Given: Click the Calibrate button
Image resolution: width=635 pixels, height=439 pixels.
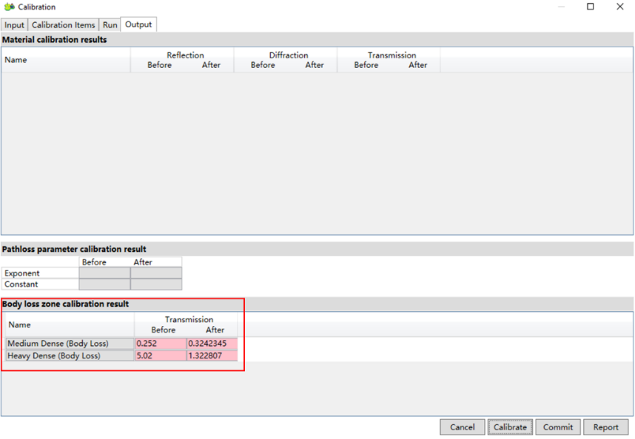Looking at the screenshot, I should (x=510, y=427).
